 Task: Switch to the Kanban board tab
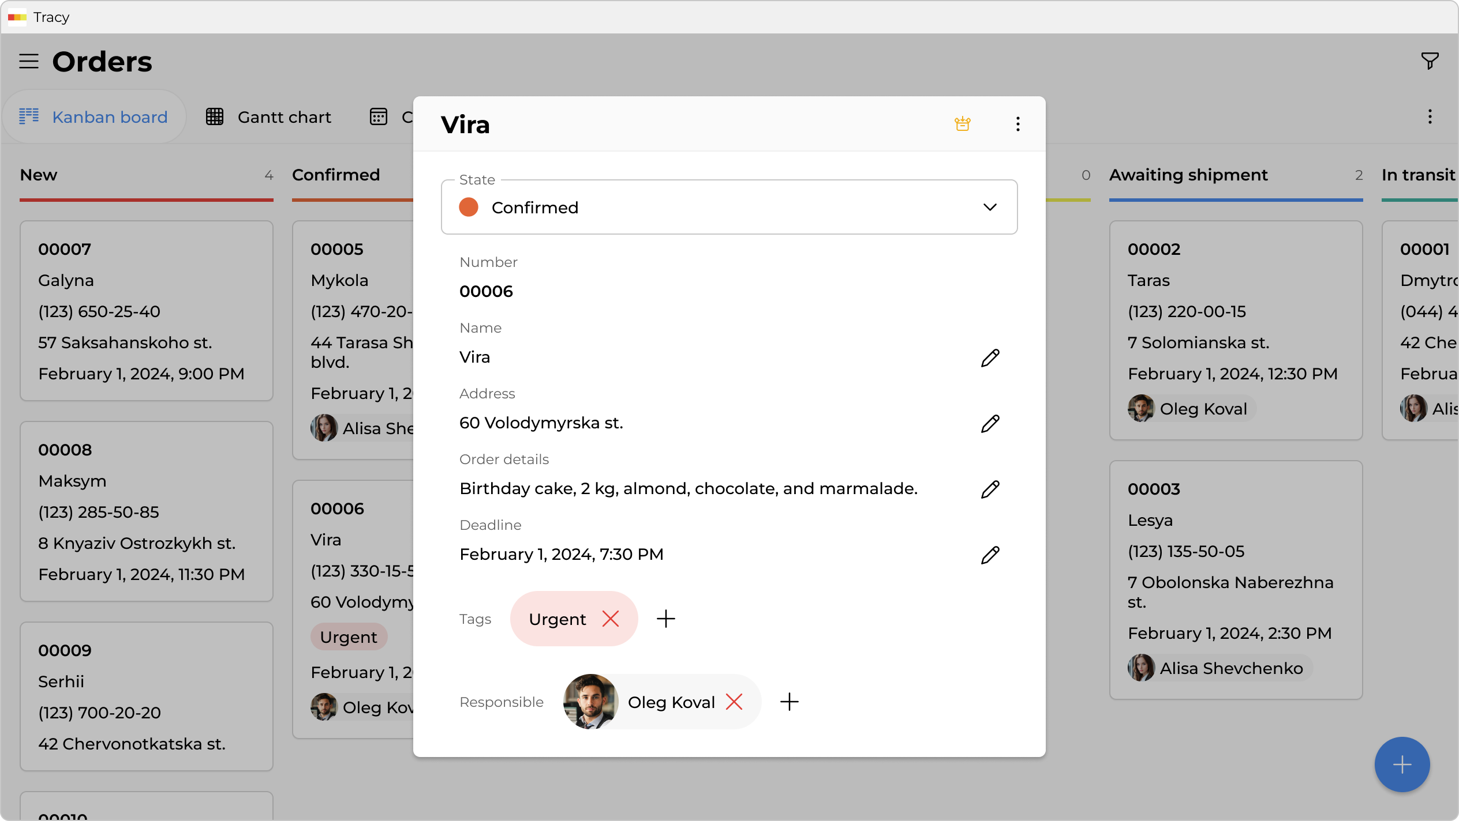(94, 117)
